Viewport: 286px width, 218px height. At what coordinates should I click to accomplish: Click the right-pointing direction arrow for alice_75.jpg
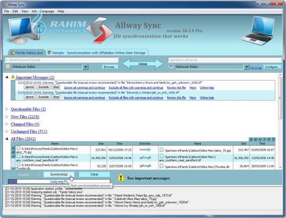(145, 150)
